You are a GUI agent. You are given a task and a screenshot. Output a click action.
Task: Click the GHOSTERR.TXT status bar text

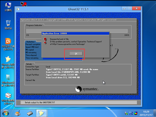(40, 102)
